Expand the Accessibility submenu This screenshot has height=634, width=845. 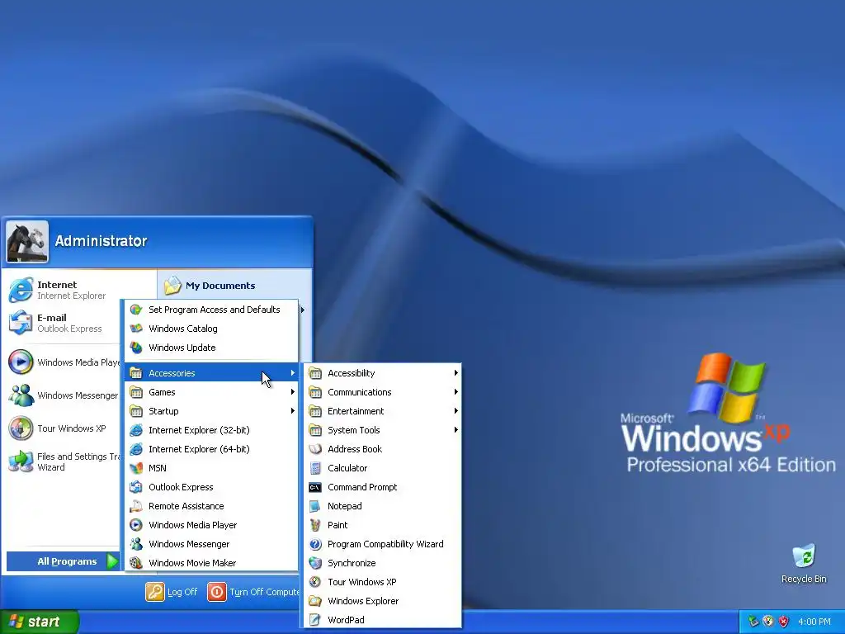click(383, 373)
